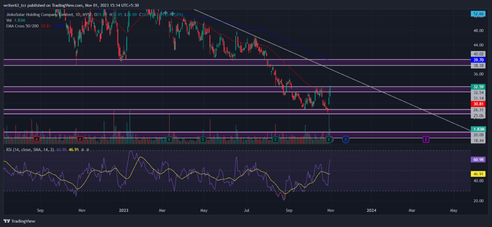Click the red E marker above Nov 2022
Viewport: 492px width, 227px height.
tap(80, 139)
